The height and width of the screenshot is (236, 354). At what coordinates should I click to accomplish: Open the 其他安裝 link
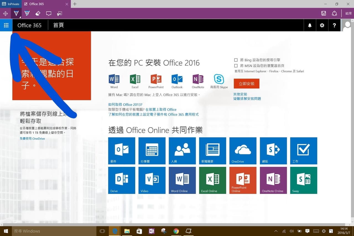point(240,94)
